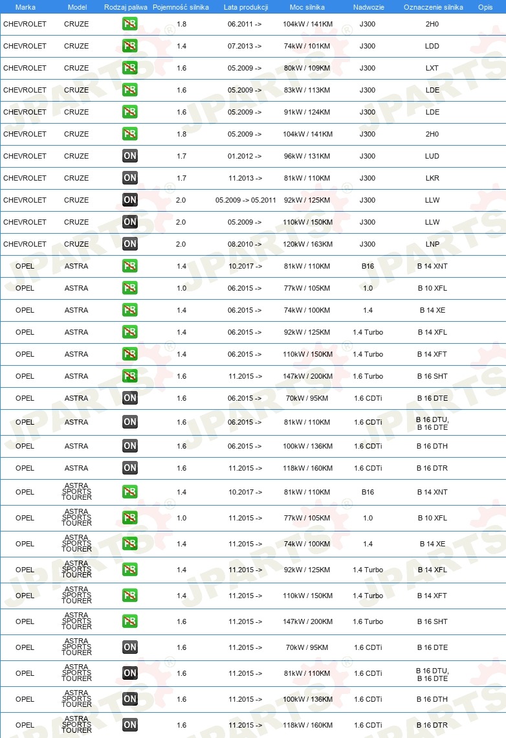
Task: Select ON icon in Cruze 110kW LLW row
Action: click(x=130, y=221)
